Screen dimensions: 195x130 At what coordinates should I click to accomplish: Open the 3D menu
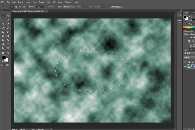[x=54, y=2]
